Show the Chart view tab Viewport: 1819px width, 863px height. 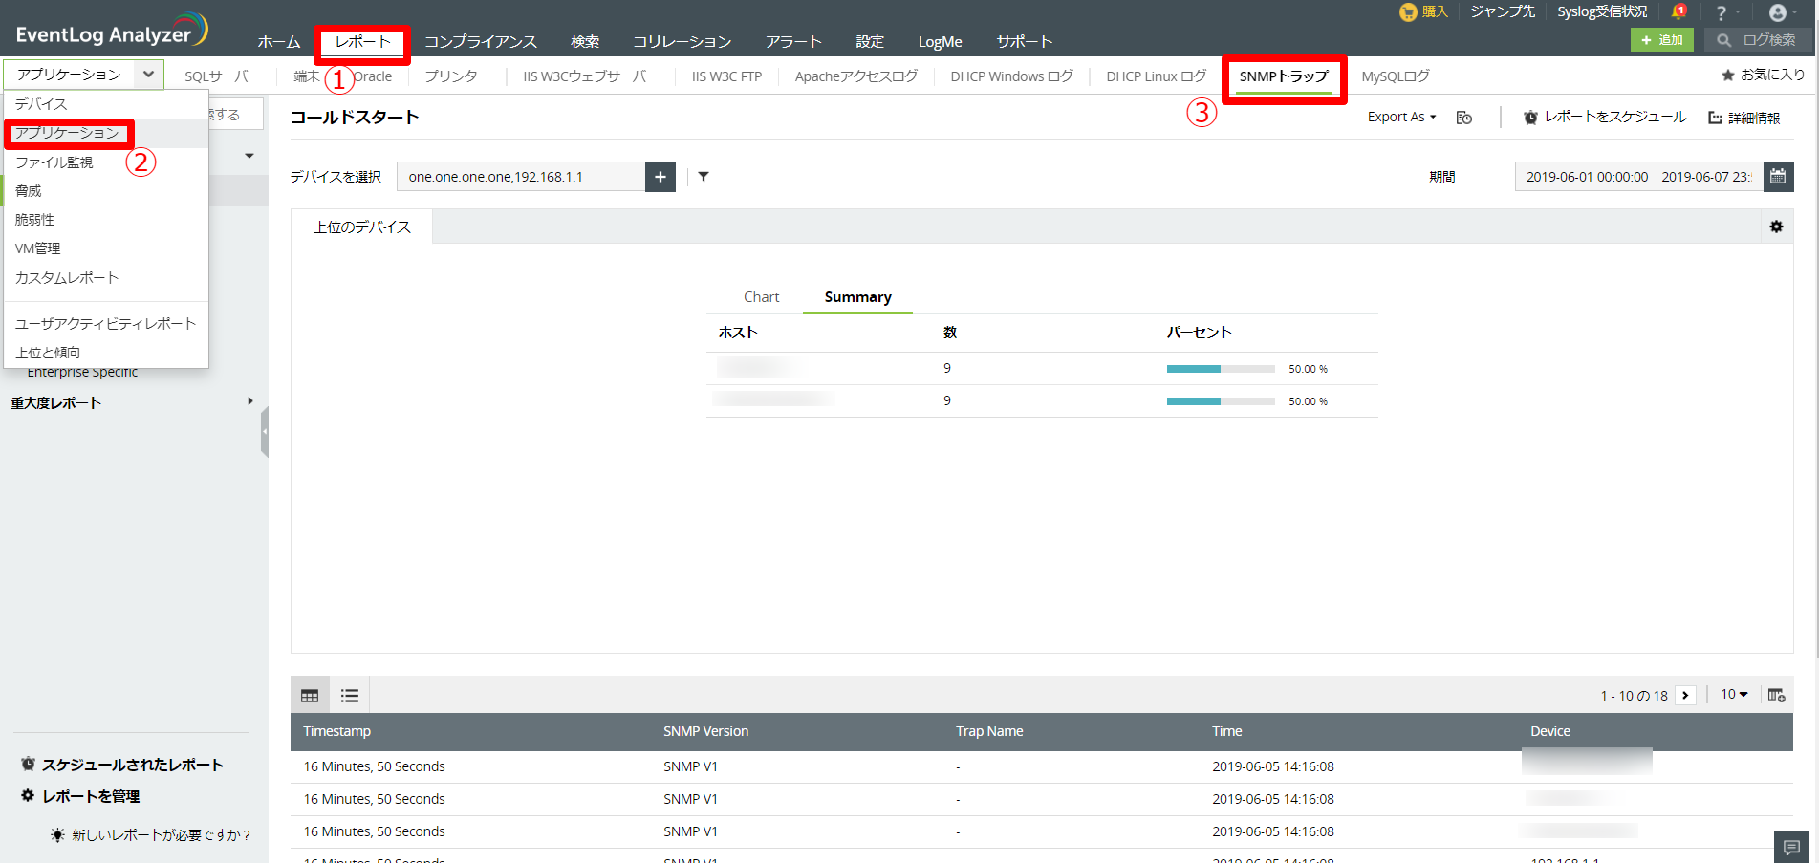click(x=761, y=297)
